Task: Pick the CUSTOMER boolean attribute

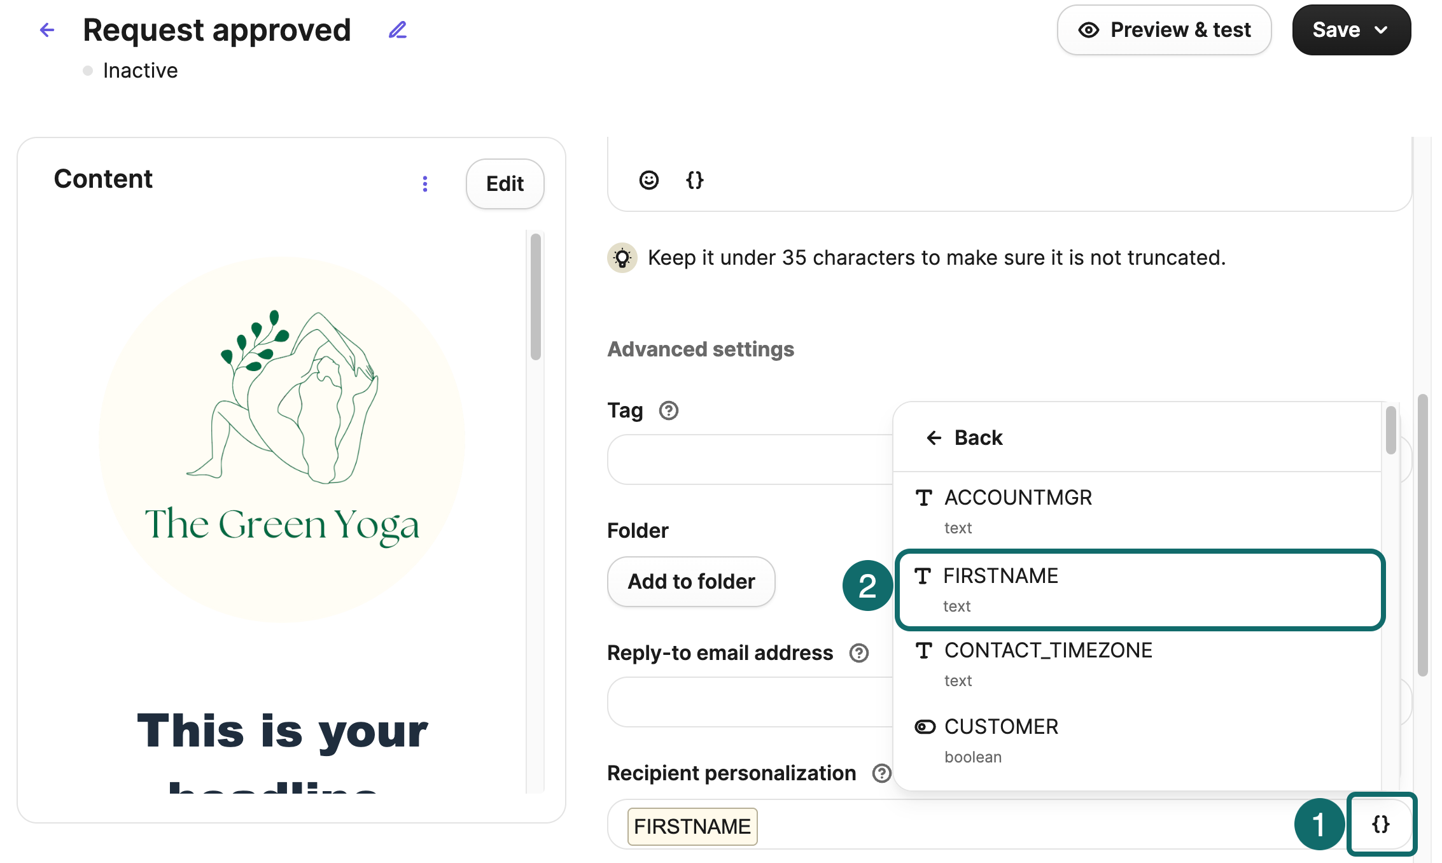Action: pos(1001,727)
